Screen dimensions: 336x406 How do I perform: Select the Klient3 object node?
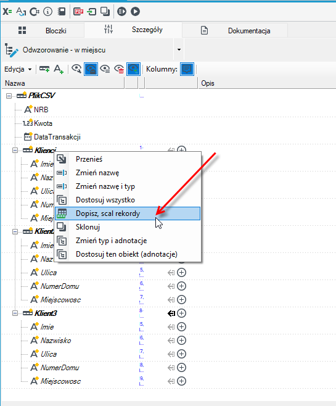tap(46, 313)
